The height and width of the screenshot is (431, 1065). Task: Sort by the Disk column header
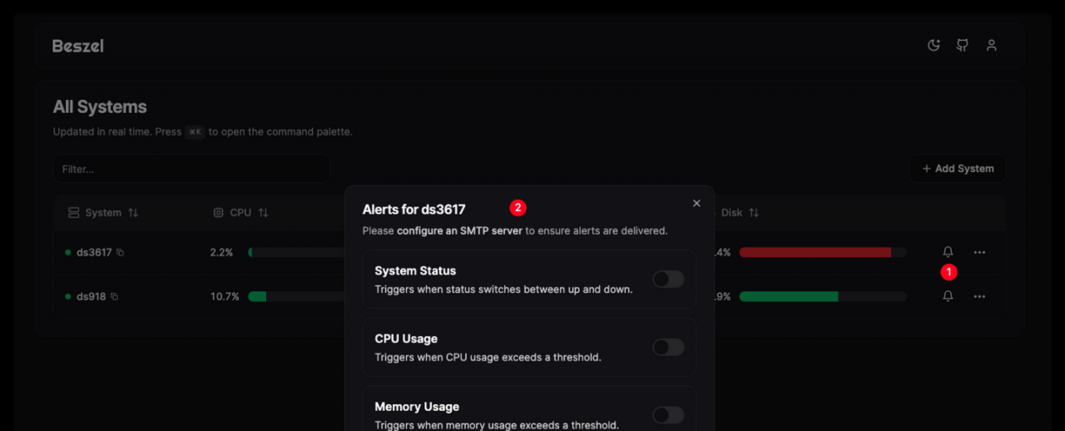click(740, 213)
